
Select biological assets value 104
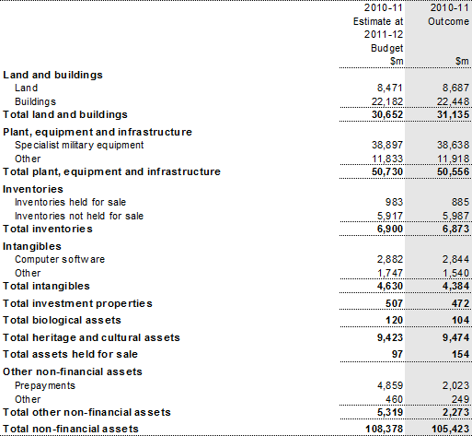(460, 320)
